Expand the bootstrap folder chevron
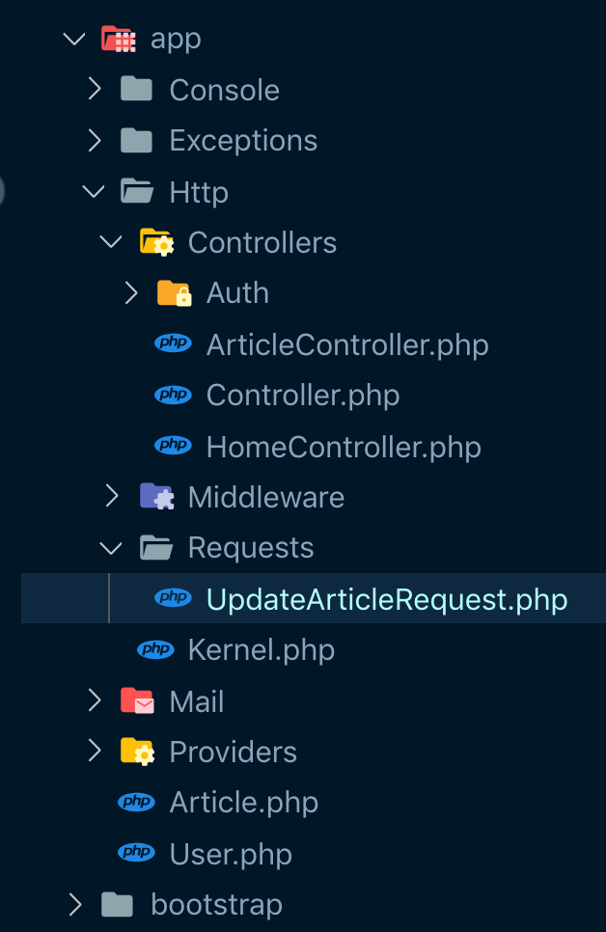The width and height of the screenshot is (606, 932). pyautogui.click(x=74, y=904)
